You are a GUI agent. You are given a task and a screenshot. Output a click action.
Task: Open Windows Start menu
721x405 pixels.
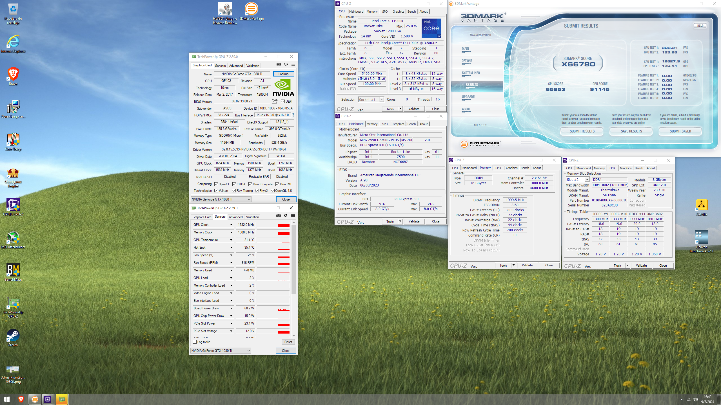pyautogui.click(x=7, y=399)
